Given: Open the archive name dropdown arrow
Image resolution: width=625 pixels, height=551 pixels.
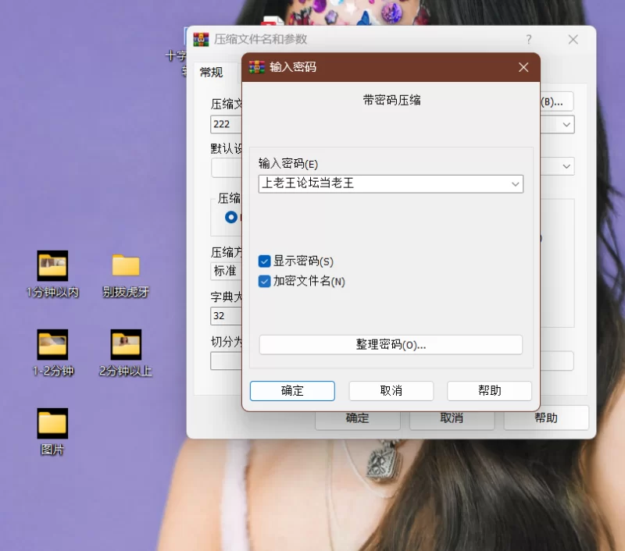Looking at the screenshot, I should (566, 124).
